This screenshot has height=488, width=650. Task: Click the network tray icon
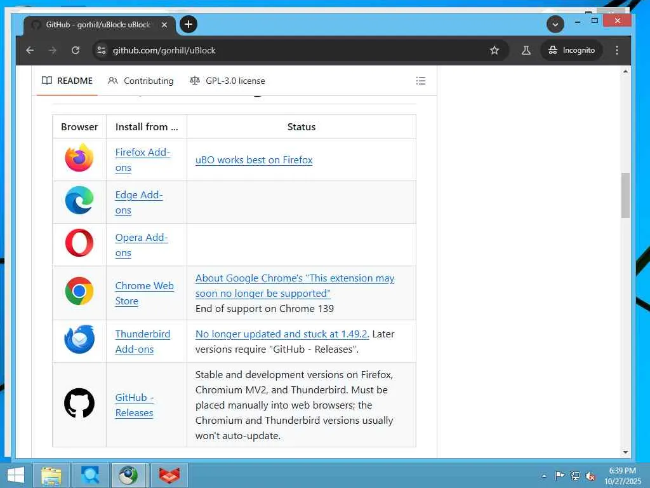575,475
